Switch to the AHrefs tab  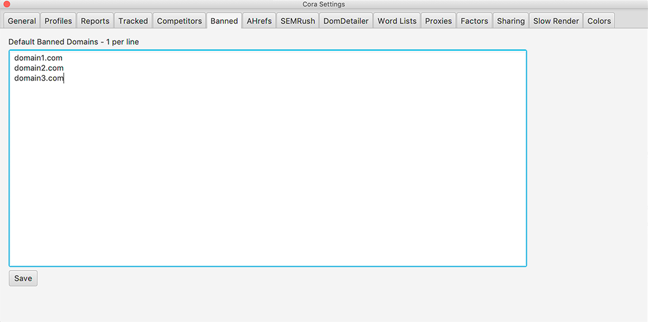pyautogui.click(x=259, y=21)
